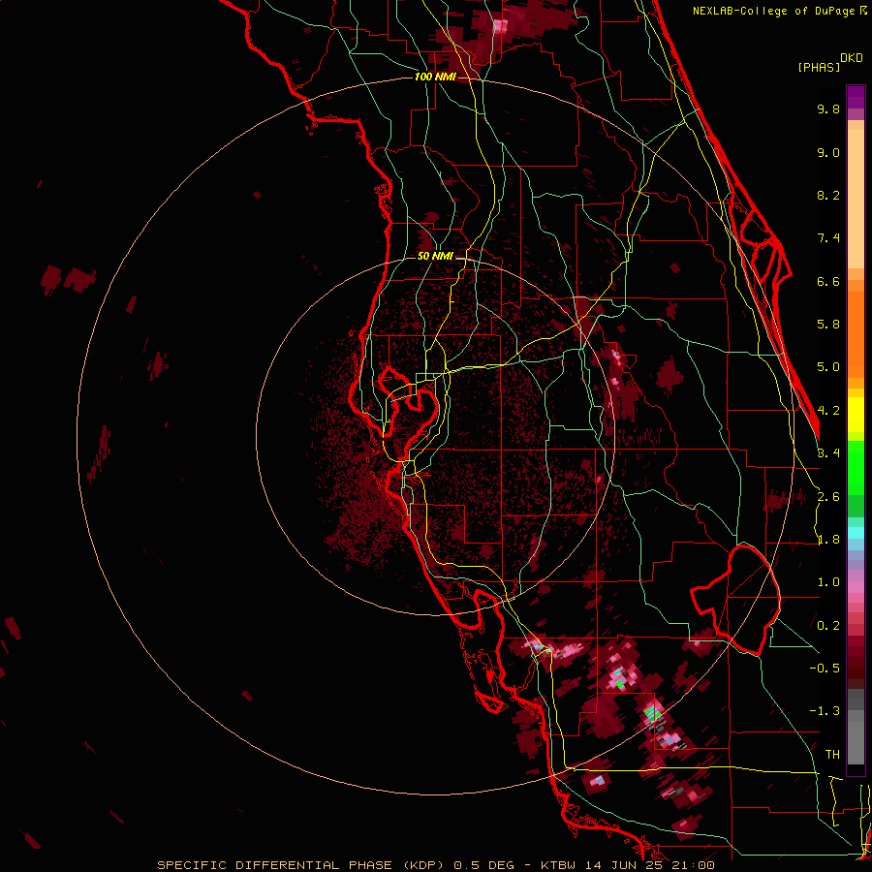Click the 9.0 scale value label

(x=828, y=152)
